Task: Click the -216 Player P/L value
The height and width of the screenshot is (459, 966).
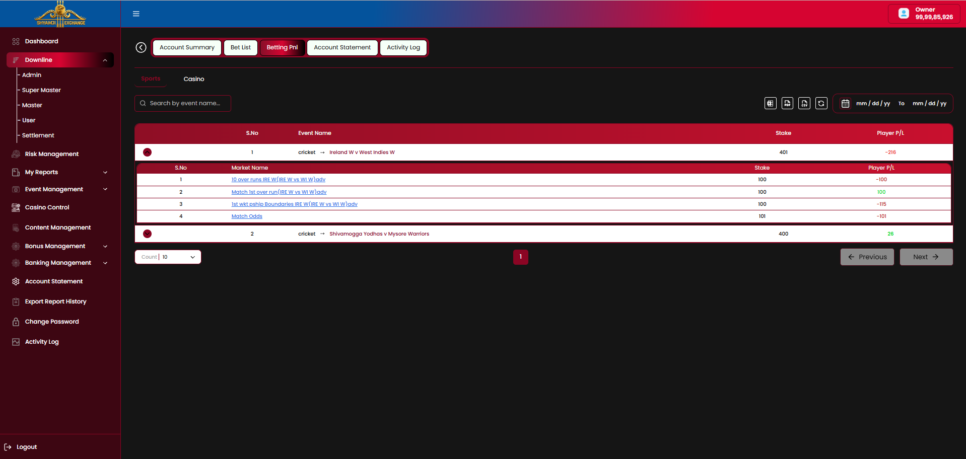Action: [x=890, y=152]
